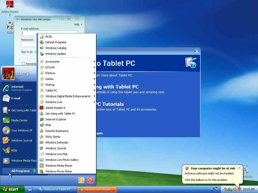Screen dimensions: 258x193
Task: Launch Windows Update
Action: [x=67, y=54]
